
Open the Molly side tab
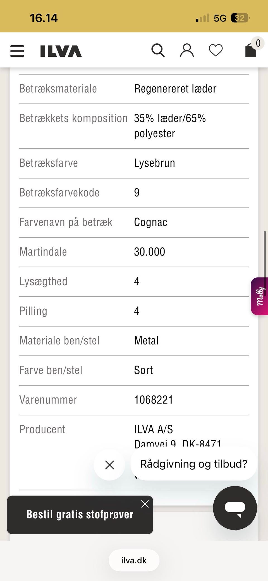tap(260, 296)
